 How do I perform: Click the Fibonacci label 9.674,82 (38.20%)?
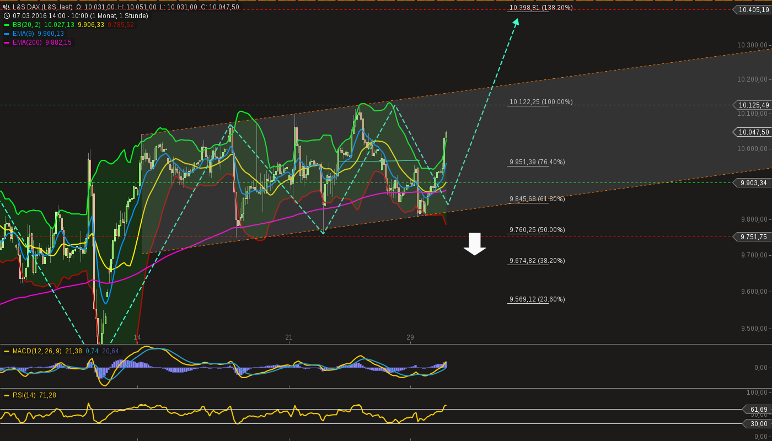[537, 261]
